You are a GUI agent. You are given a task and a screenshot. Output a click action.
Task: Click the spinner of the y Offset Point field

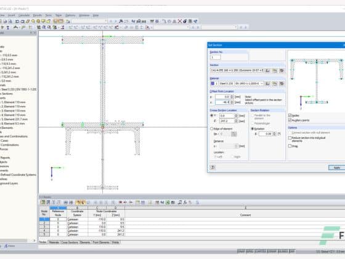232,97
